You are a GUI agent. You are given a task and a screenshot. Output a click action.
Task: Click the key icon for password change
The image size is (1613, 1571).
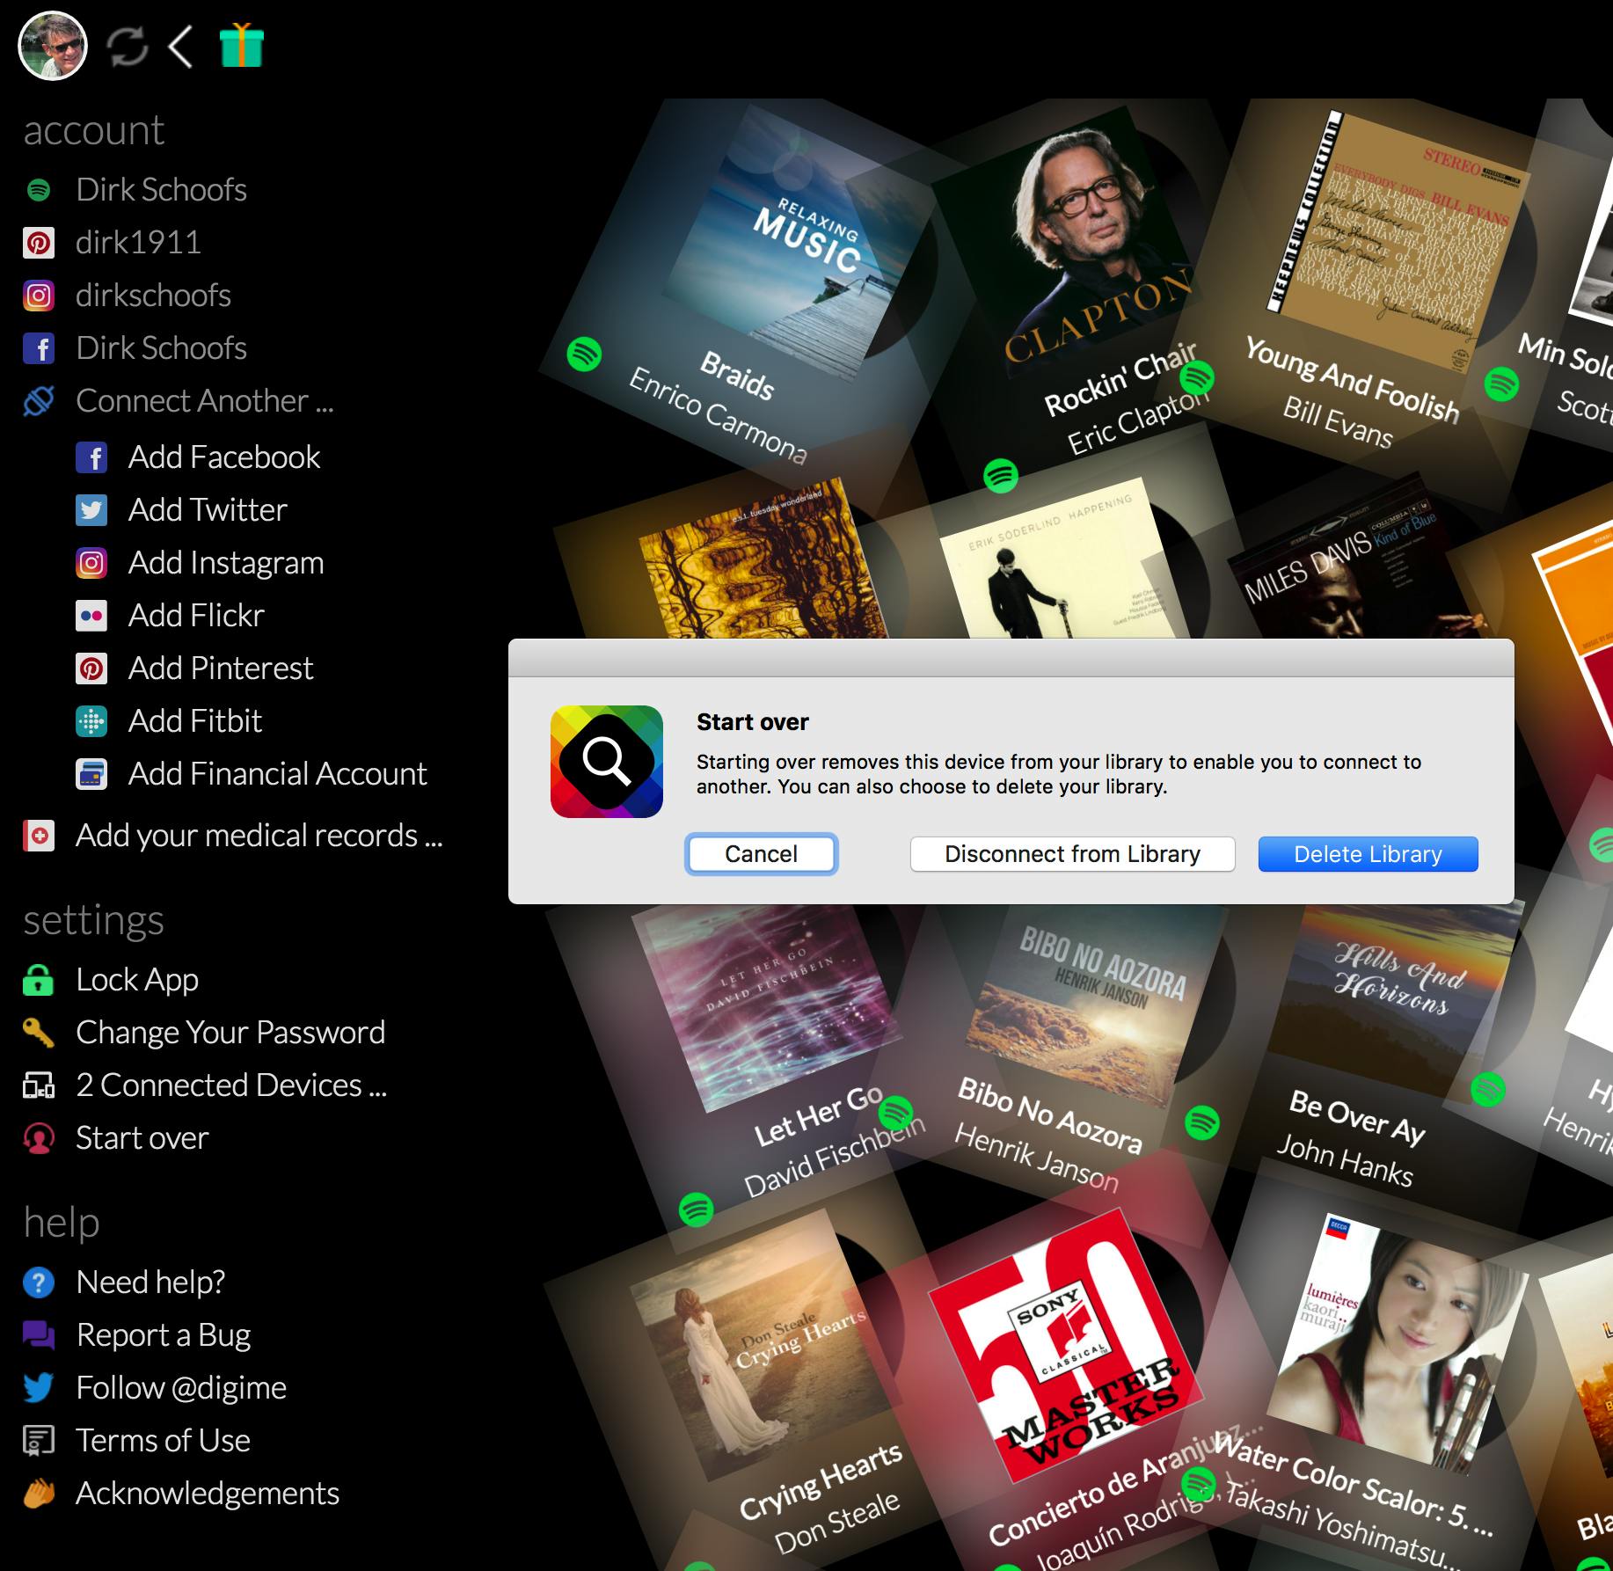click(x=39, y=1033)
